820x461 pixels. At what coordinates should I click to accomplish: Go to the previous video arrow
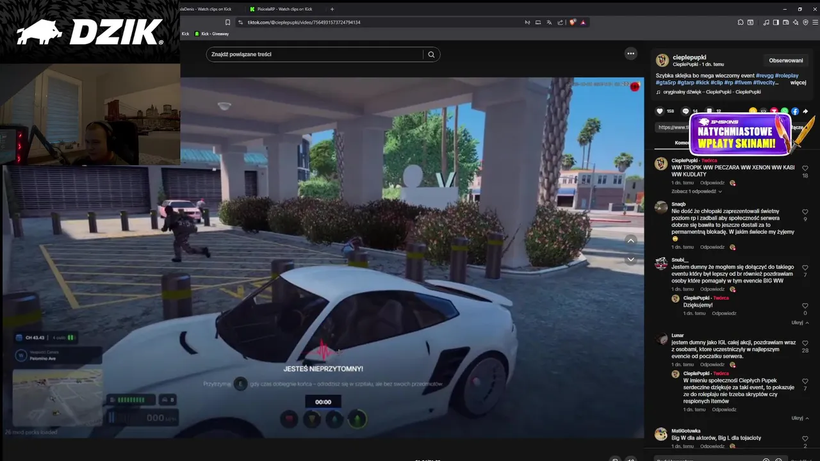[x=631, y=241]
